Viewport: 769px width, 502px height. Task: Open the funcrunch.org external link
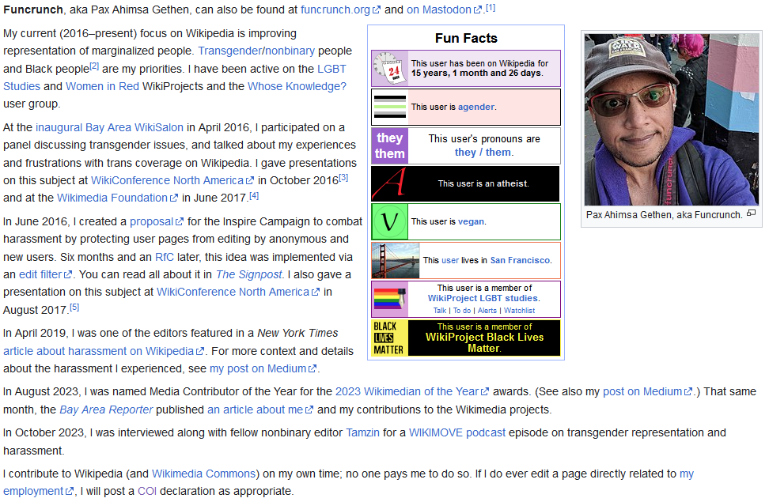point(340,9)
